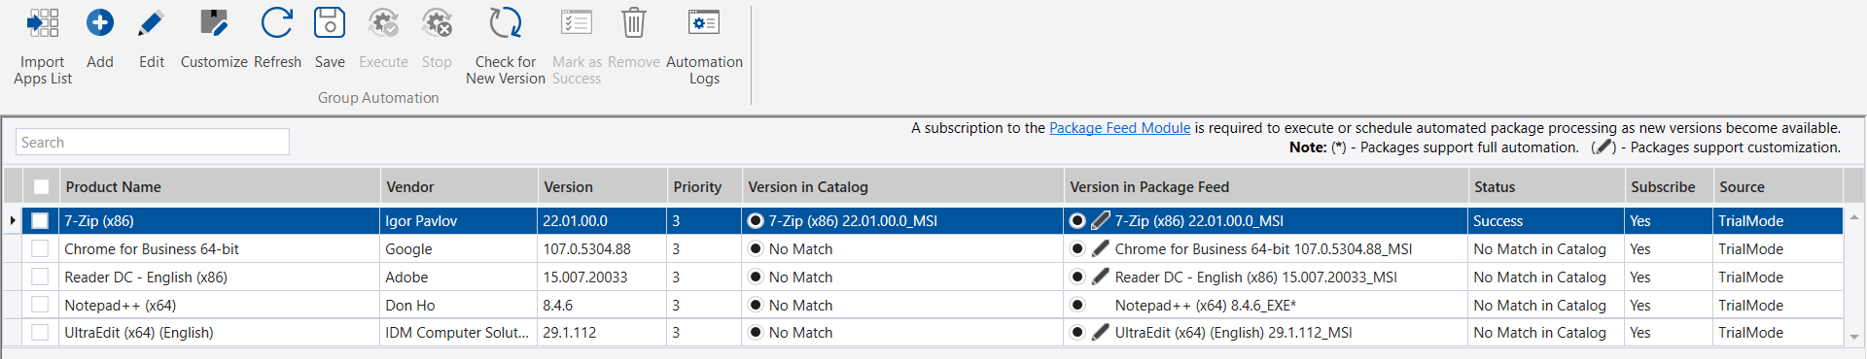This screenshot has width=1867, height=359.
Task: Check the Chrome for Business 64-bit row
Action: pos(40,248)
